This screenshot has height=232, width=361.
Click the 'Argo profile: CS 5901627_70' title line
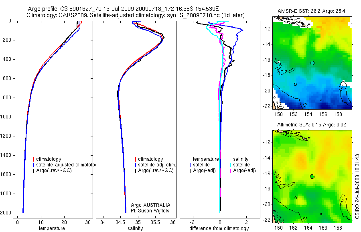click(x=123, y=9)
